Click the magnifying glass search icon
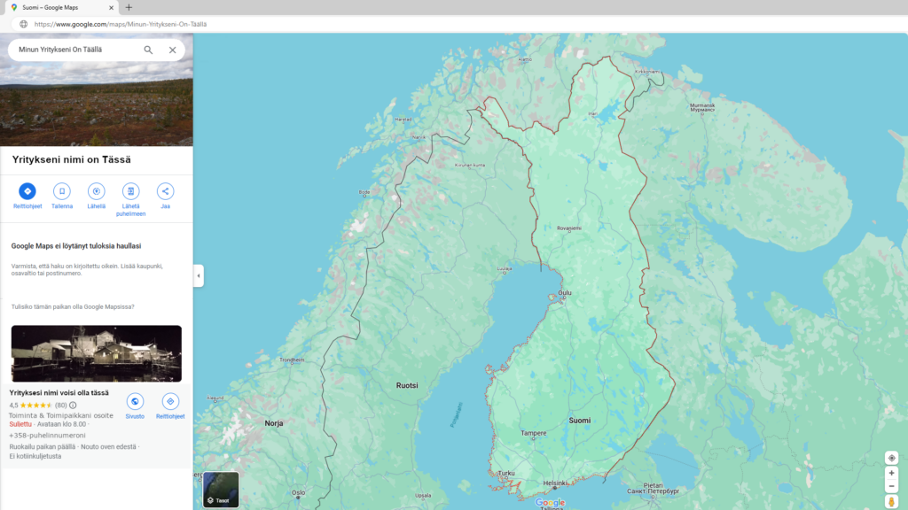The width and height of the screenshot is (908, 510). pos(148,50)
